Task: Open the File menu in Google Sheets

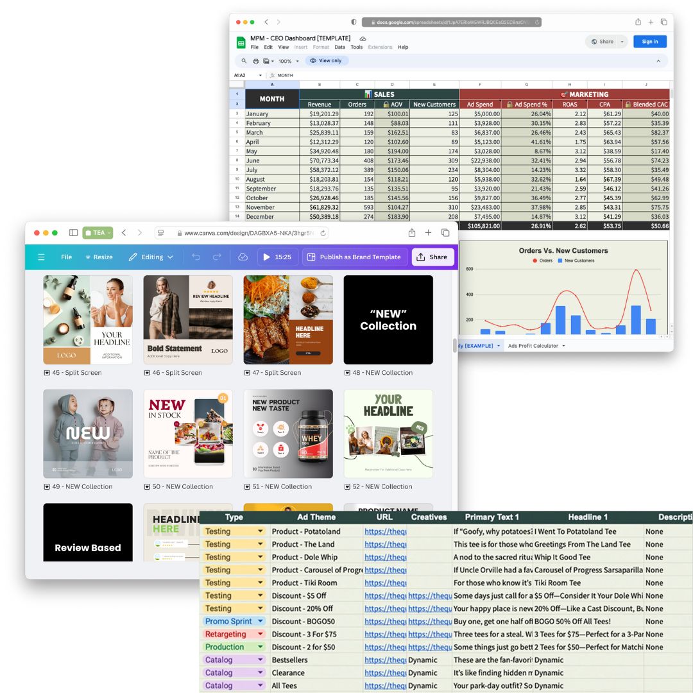Action: (x=255, y=47)
